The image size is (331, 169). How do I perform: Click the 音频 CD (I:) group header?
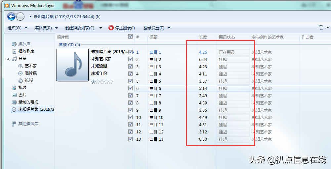[69, 44]
